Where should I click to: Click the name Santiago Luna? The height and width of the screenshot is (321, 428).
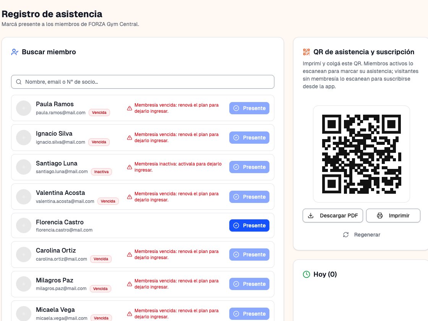57,163
